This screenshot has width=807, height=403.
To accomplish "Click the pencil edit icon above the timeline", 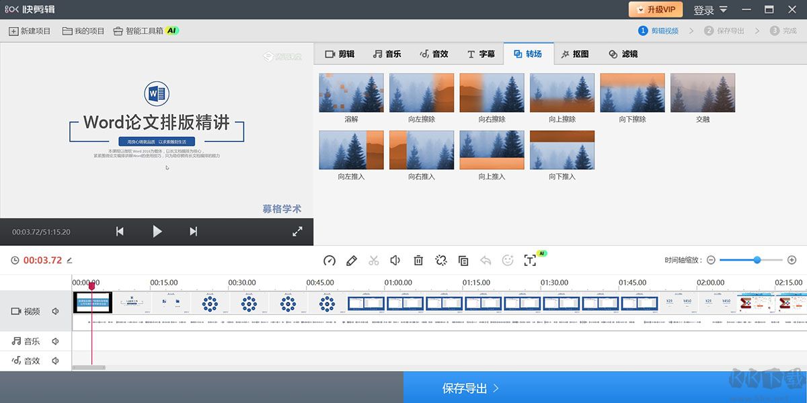I will tap(351, 261).
